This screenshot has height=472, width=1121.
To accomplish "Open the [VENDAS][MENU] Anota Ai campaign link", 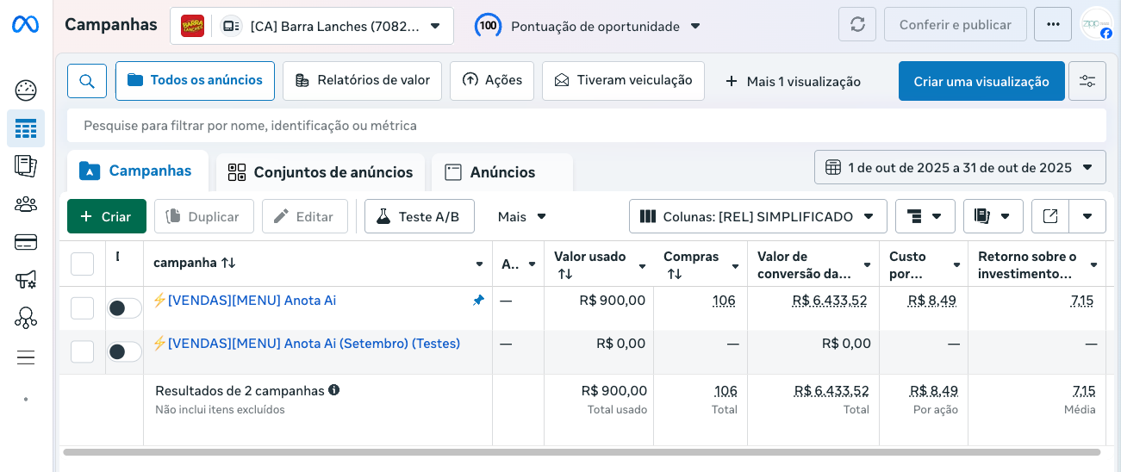I will (252, 300).
